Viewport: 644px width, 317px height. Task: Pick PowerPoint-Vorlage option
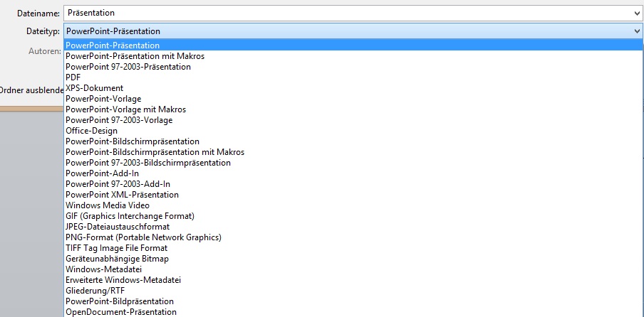point(353,98)
